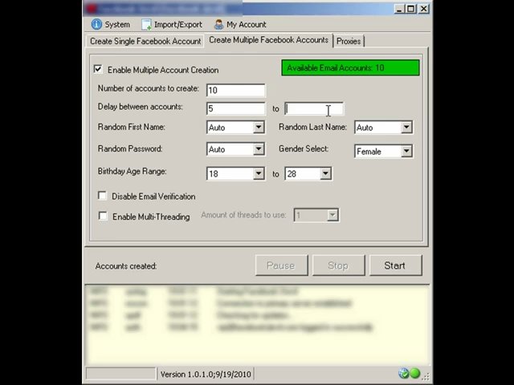Expand the maximum birthday age dropdown
The width and height of the screenshot is (514, 385).
[x=325, y=173]
